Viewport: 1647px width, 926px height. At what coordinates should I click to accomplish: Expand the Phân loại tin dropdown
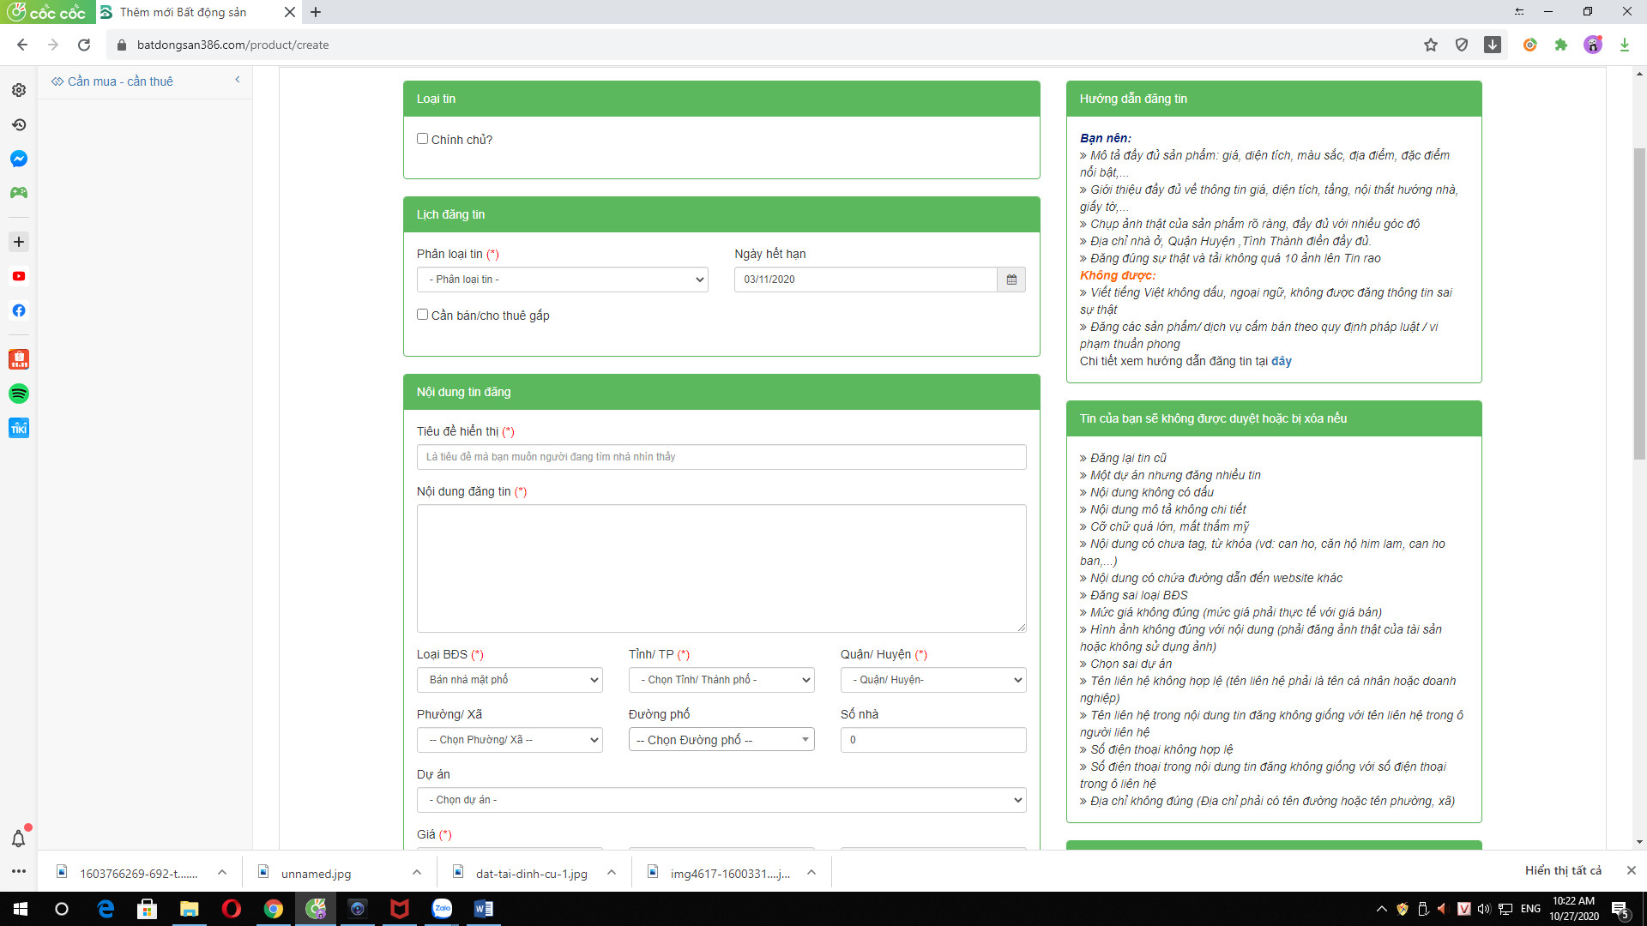(x=563, y=280)
